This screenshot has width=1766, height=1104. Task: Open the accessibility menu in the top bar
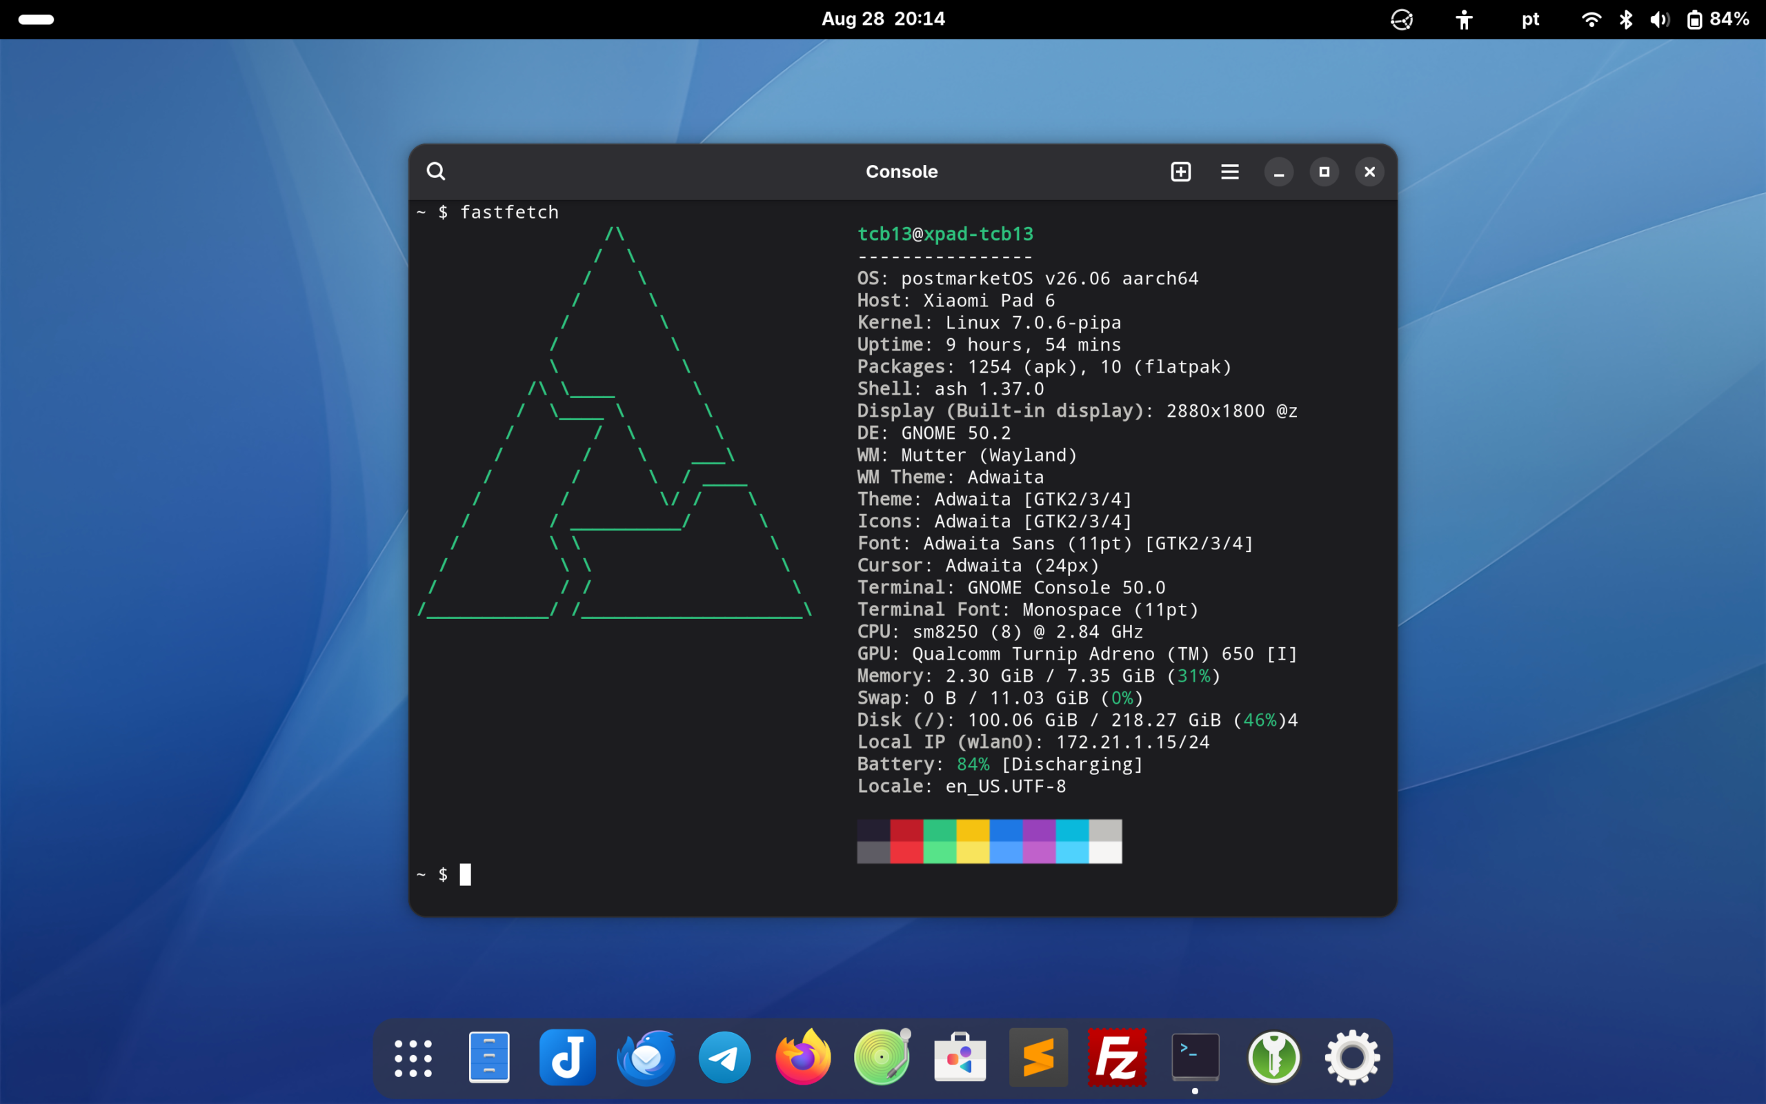(1463, 20)
